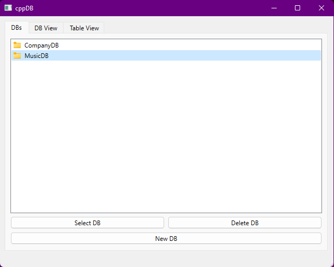Maximize the cppDB window
This screenshot has height=267, width=334.
click(x=298, y=8)
